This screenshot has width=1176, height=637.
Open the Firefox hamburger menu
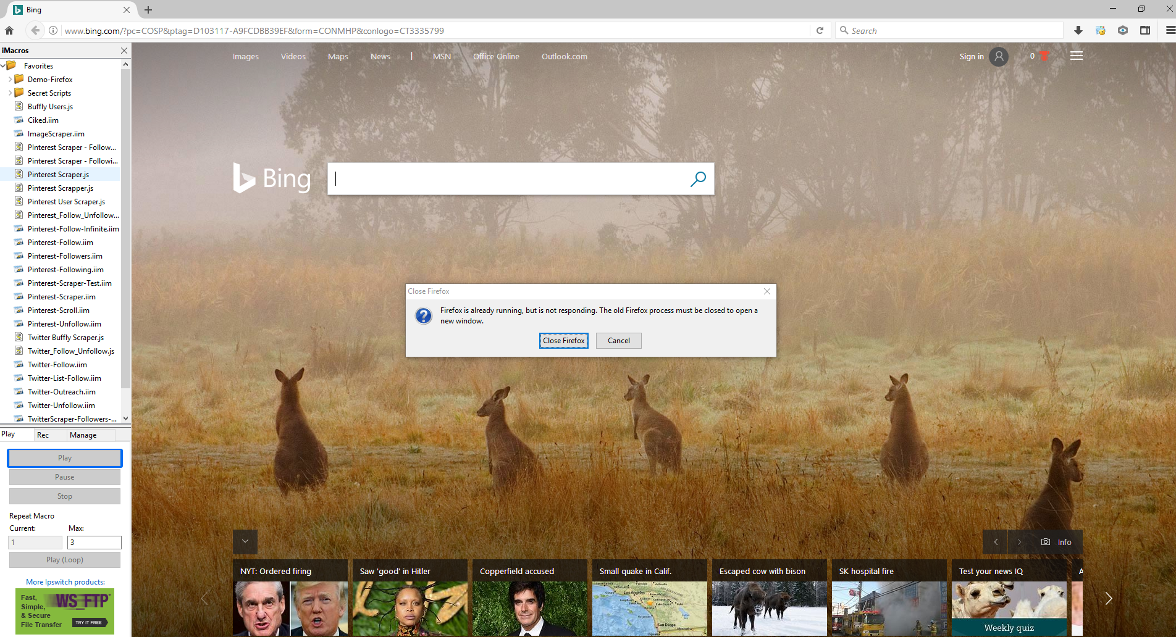[1169, 30]
